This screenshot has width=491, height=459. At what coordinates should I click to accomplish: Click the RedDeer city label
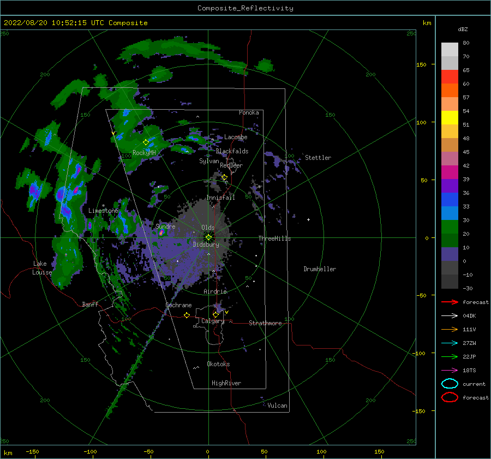coord(231,165)
